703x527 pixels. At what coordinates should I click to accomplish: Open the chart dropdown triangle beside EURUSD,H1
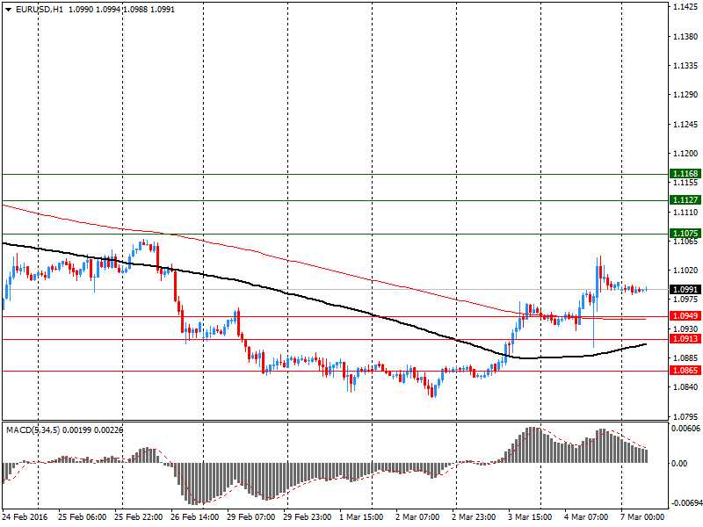pos(8,10)
